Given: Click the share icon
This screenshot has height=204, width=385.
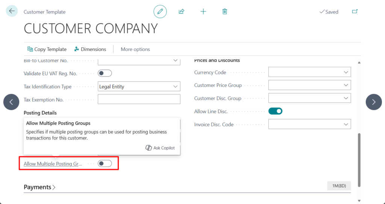Looking at the screenshot, I should (182, 12).
